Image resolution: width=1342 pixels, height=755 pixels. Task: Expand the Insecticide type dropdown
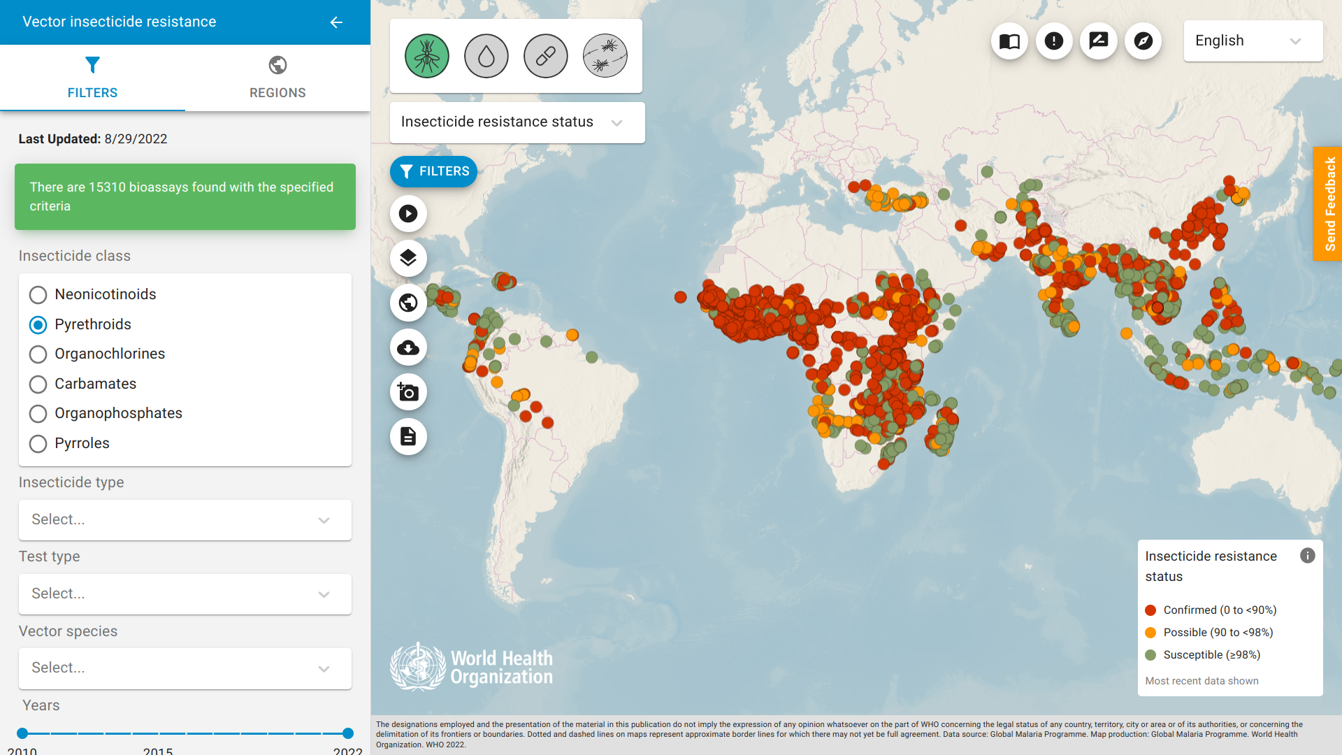pyautogui.click(x=185, y=520)
